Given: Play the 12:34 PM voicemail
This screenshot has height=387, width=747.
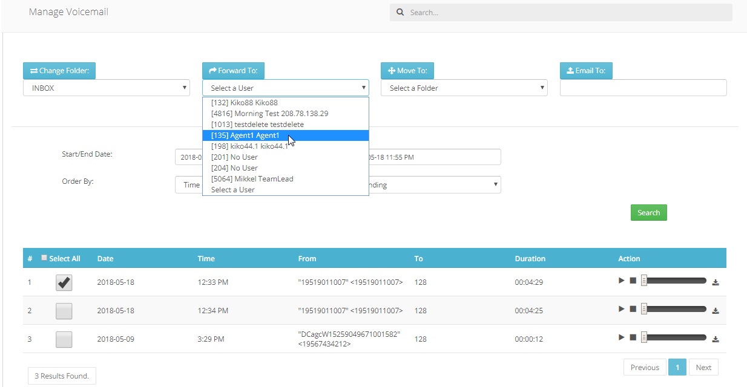Looking at the screenshot, I should (621, 309).
